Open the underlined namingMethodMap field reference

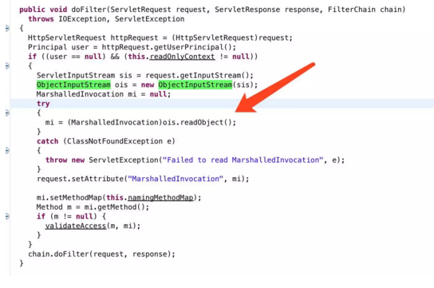pyautogui.click(x=160, y=198)
